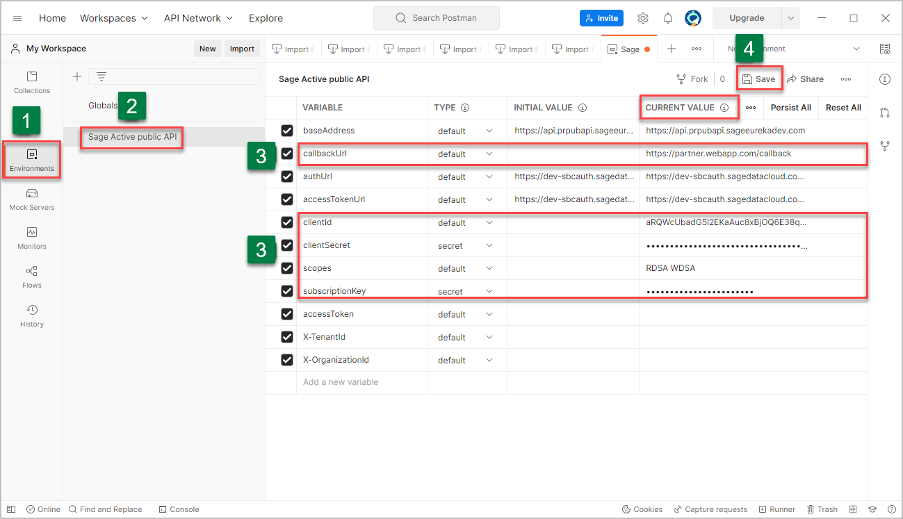Open the help icon in status bar
This screenshot has width=903, height=519.
click(x=890, y=509)
